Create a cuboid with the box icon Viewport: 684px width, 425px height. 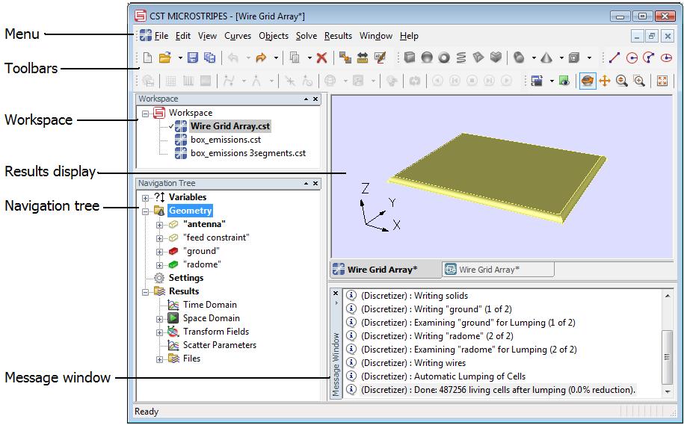[409, 58]
